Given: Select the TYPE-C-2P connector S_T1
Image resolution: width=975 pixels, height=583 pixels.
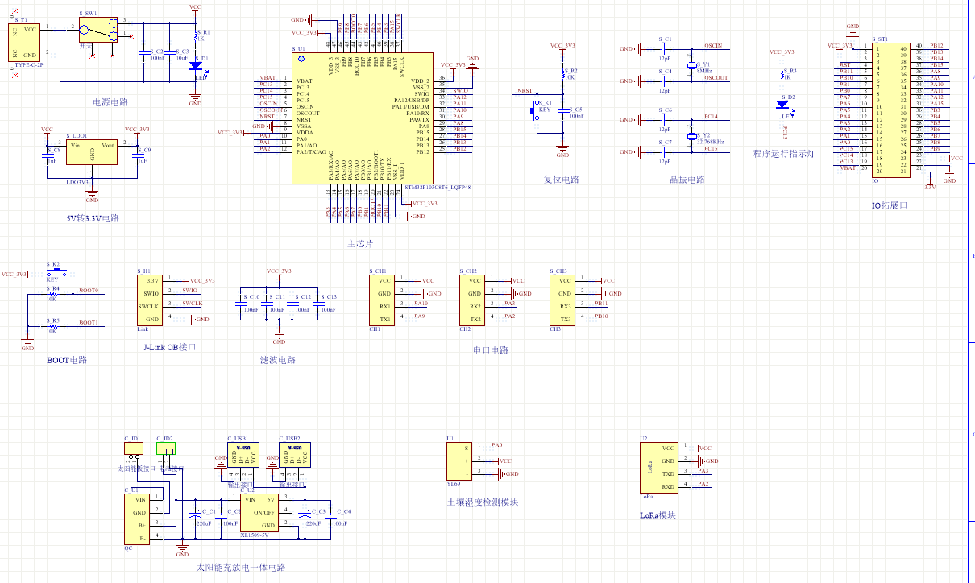Looking at the screenshot, I should pyautogui.click(x=23, y=42).
